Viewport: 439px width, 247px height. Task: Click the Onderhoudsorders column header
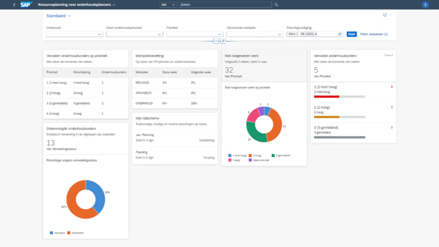click(x=114, y=72)
